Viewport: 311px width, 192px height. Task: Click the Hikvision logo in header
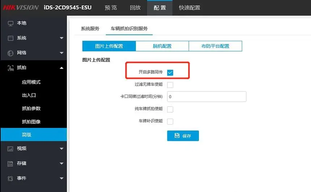point(21,8)
